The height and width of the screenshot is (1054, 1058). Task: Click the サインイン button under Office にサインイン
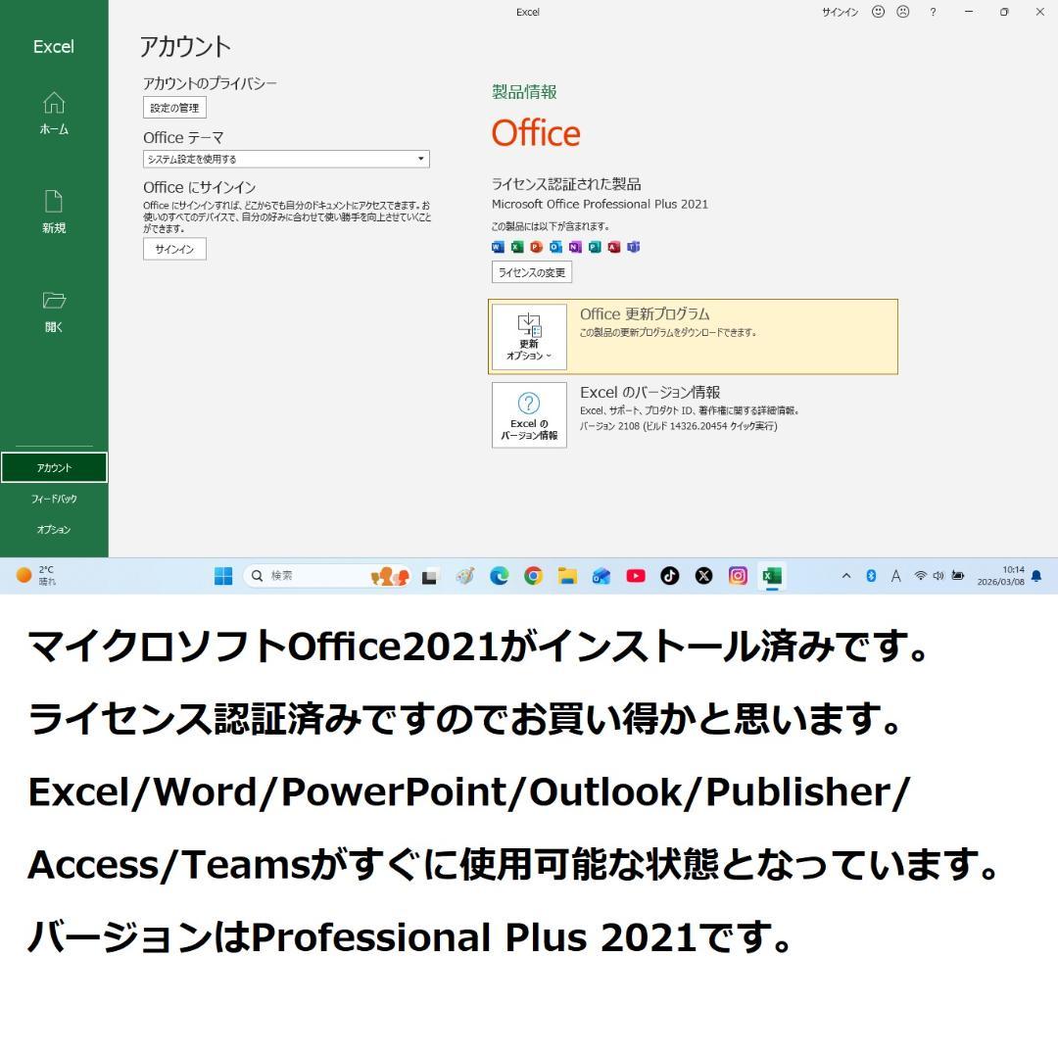pos(173,249)
